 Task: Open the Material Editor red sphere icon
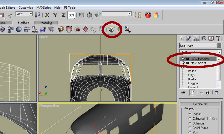pos(148,15)
